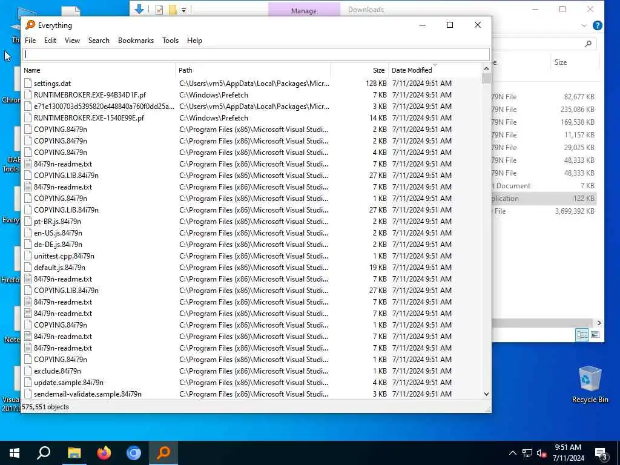Open Explorer Help question mark icon
This screenshot has width=620, height=465.
coord(598,25)
